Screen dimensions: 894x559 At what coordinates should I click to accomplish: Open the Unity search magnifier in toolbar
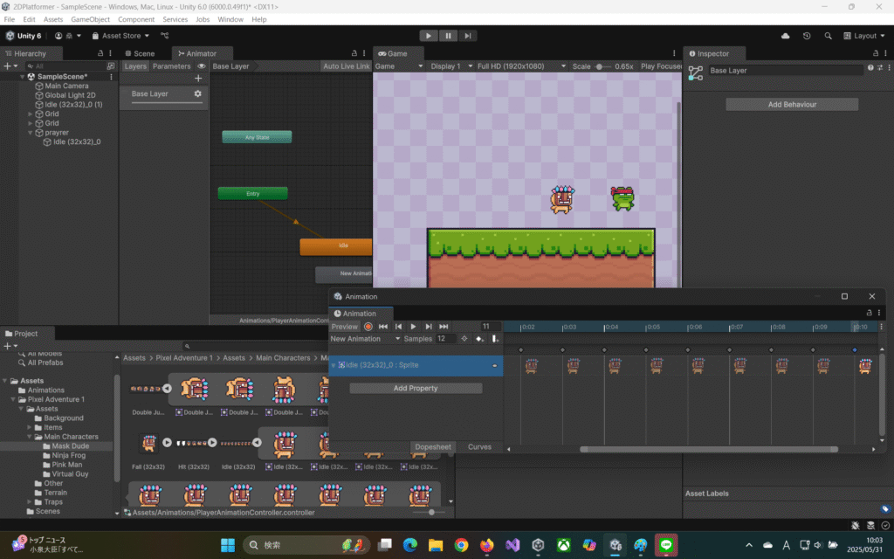[828, 35]
